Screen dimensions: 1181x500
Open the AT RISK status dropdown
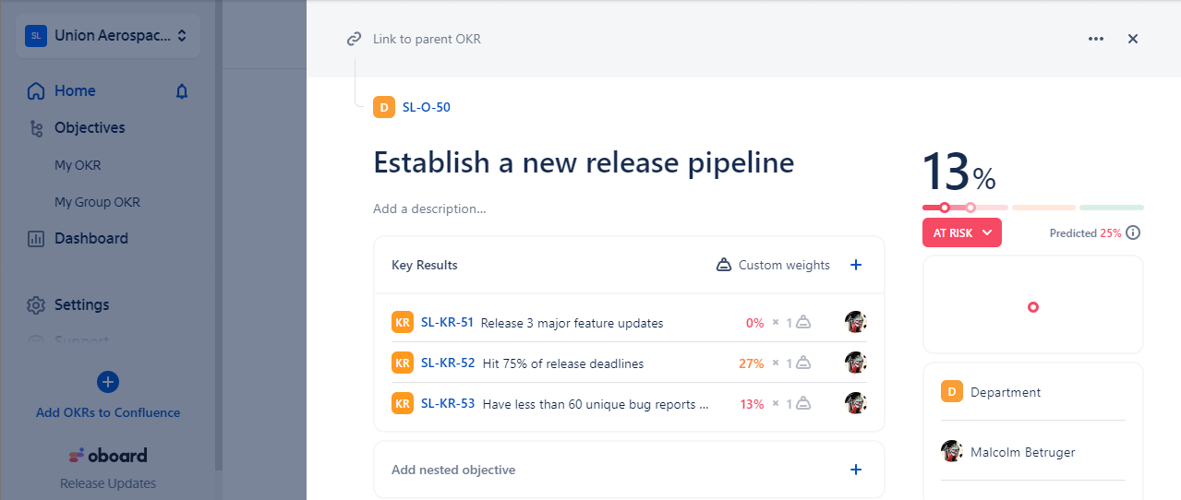pos(962,232)
